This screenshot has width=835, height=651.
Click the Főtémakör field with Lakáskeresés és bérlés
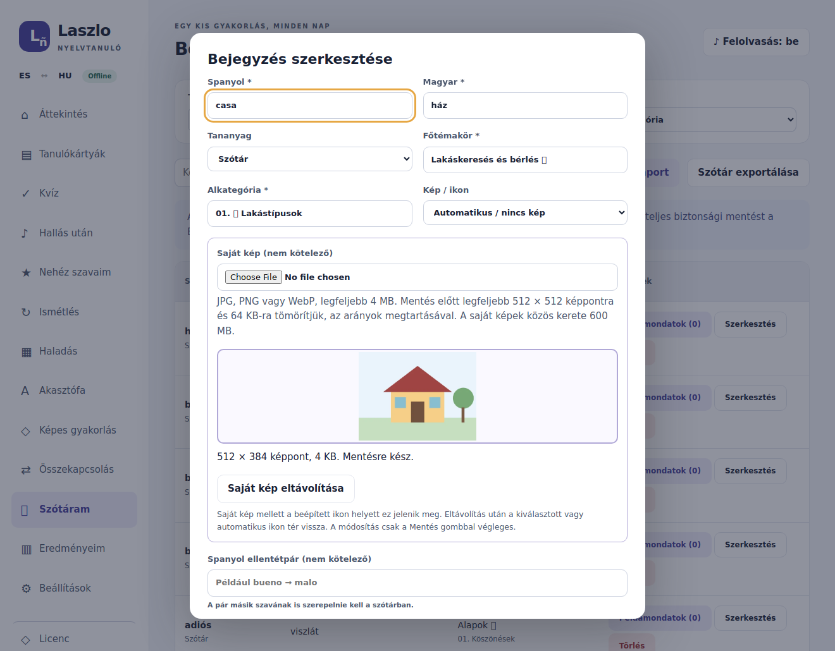525,160
